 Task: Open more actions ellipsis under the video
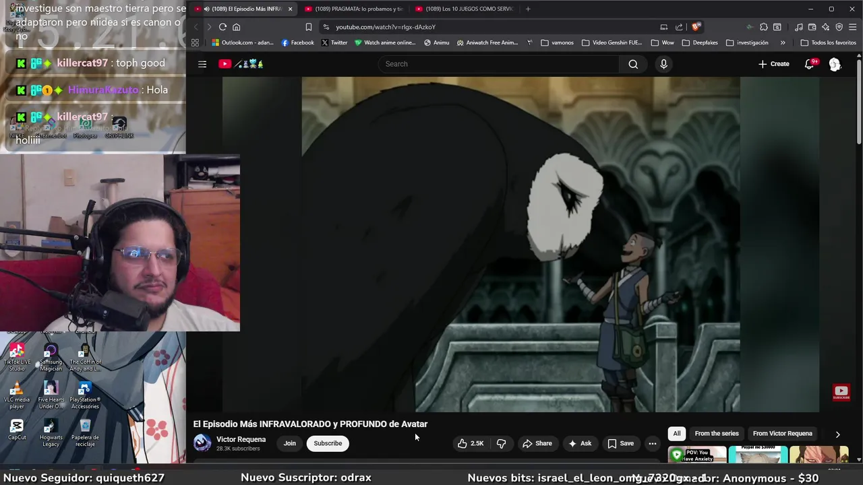click(652, 443)
